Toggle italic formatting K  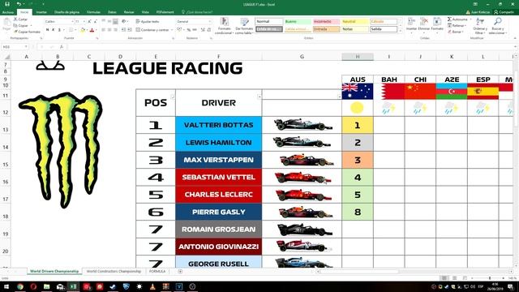(54, 30)
